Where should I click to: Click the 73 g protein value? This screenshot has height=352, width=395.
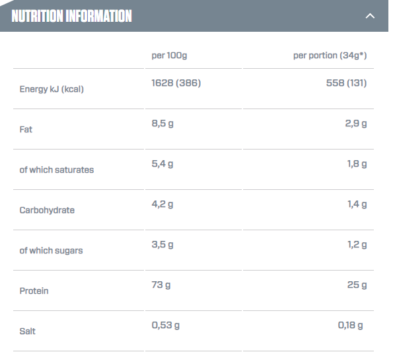tap(161, 285)
